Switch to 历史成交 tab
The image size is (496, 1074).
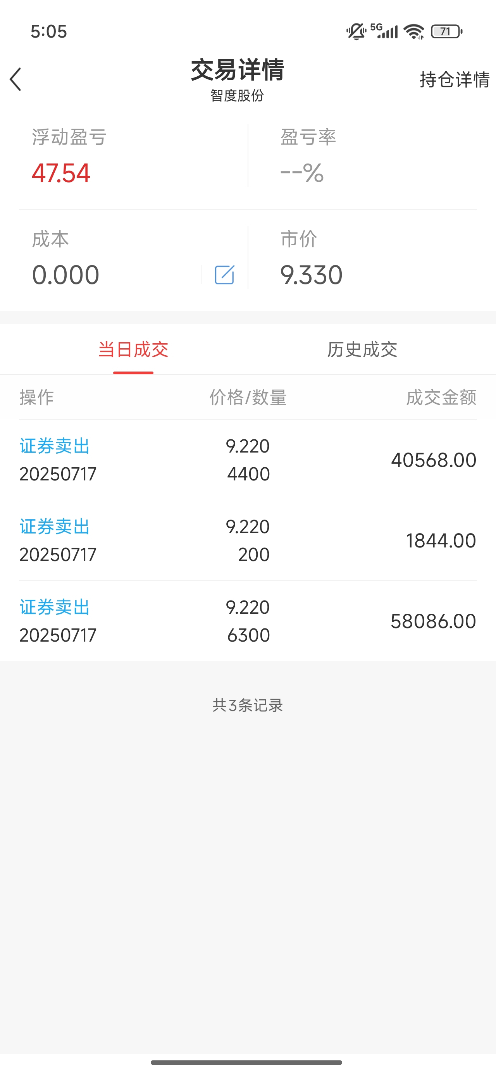(x=362, y=349)
